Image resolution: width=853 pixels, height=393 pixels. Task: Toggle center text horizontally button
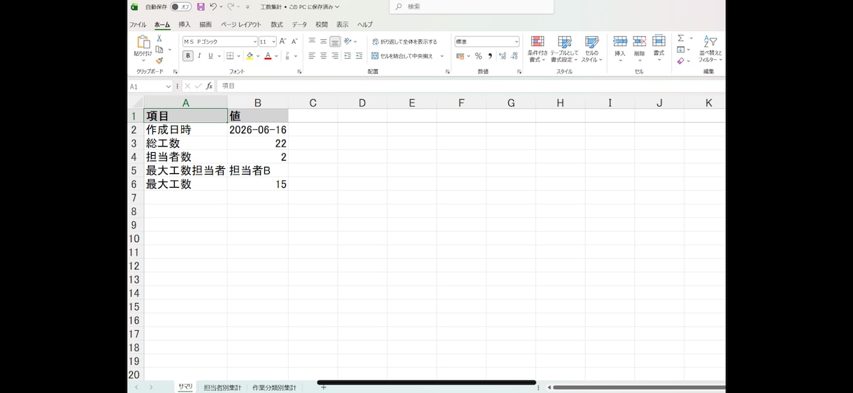324,56
